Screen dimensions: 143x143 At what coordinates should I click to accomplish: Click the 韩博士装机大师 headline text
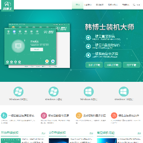110,27
